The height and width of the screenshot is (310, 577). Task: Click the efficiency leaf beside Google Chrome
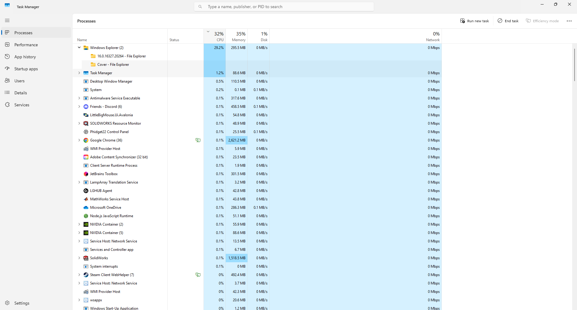point(198,140)
